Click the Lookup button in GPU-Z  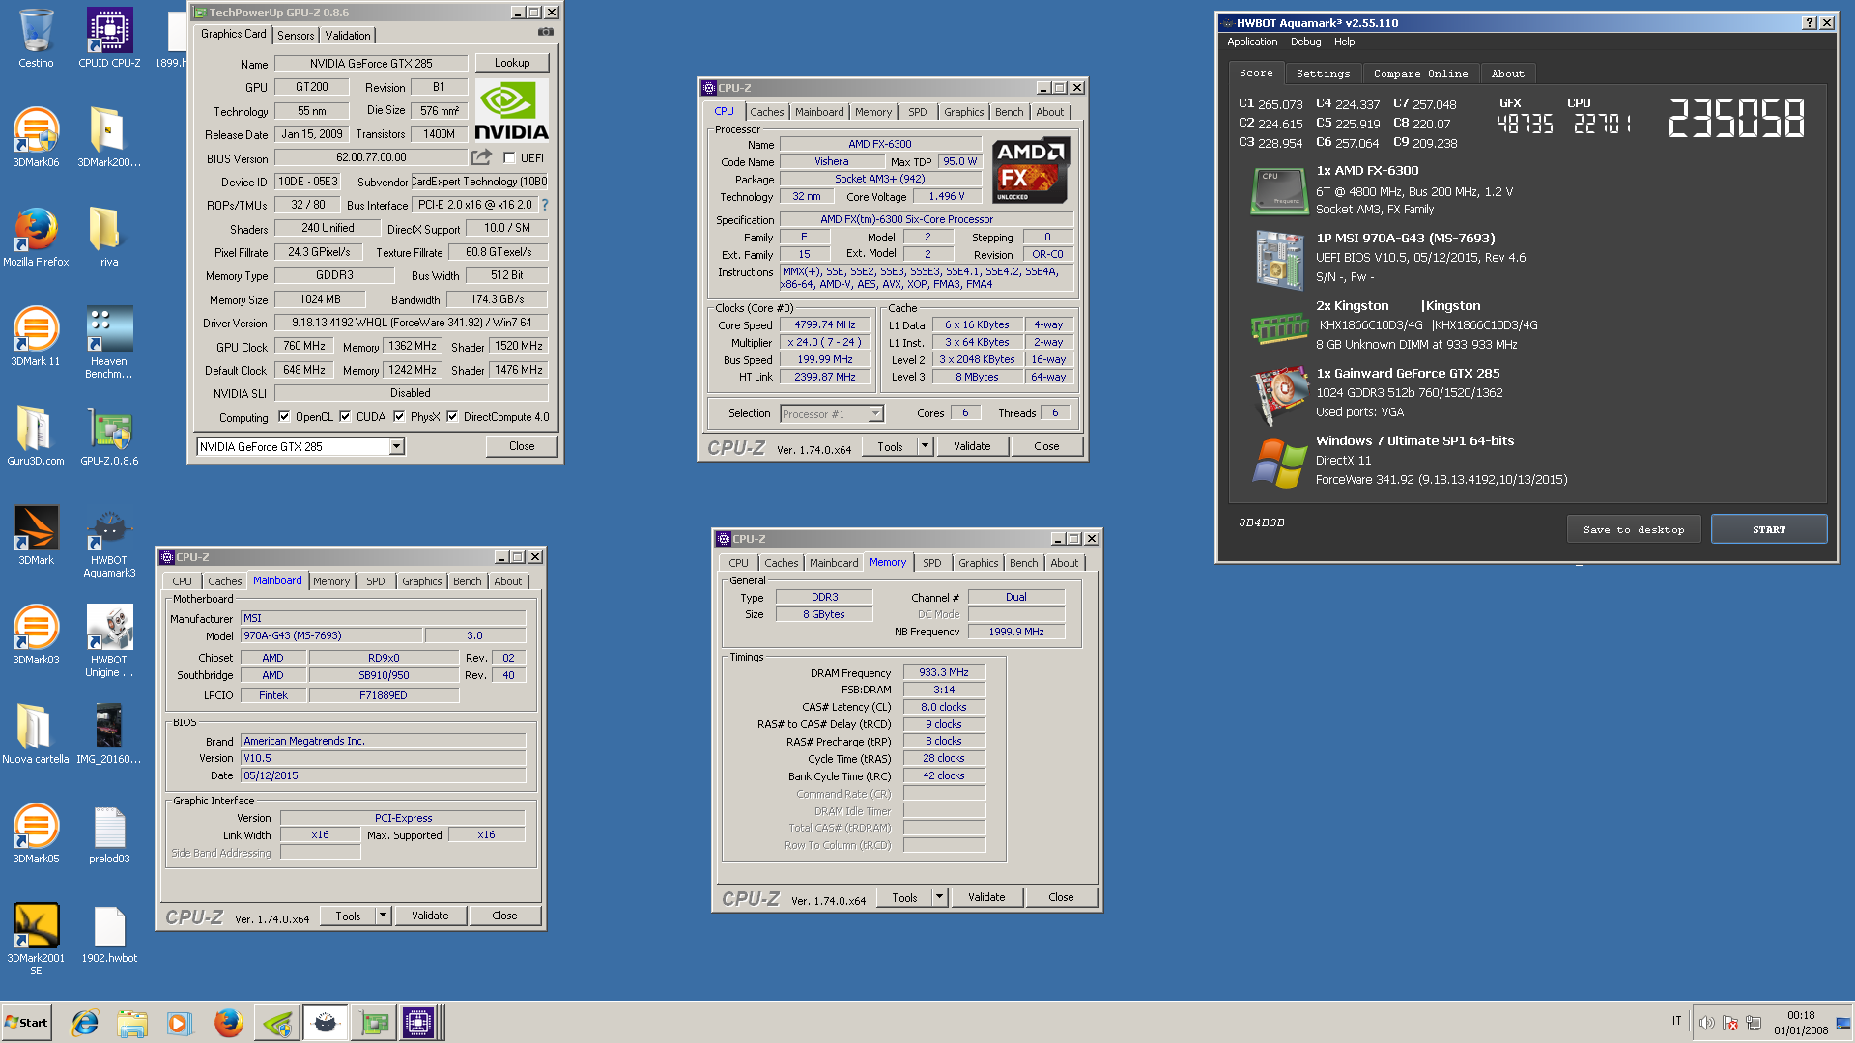[x=512, y=63]
